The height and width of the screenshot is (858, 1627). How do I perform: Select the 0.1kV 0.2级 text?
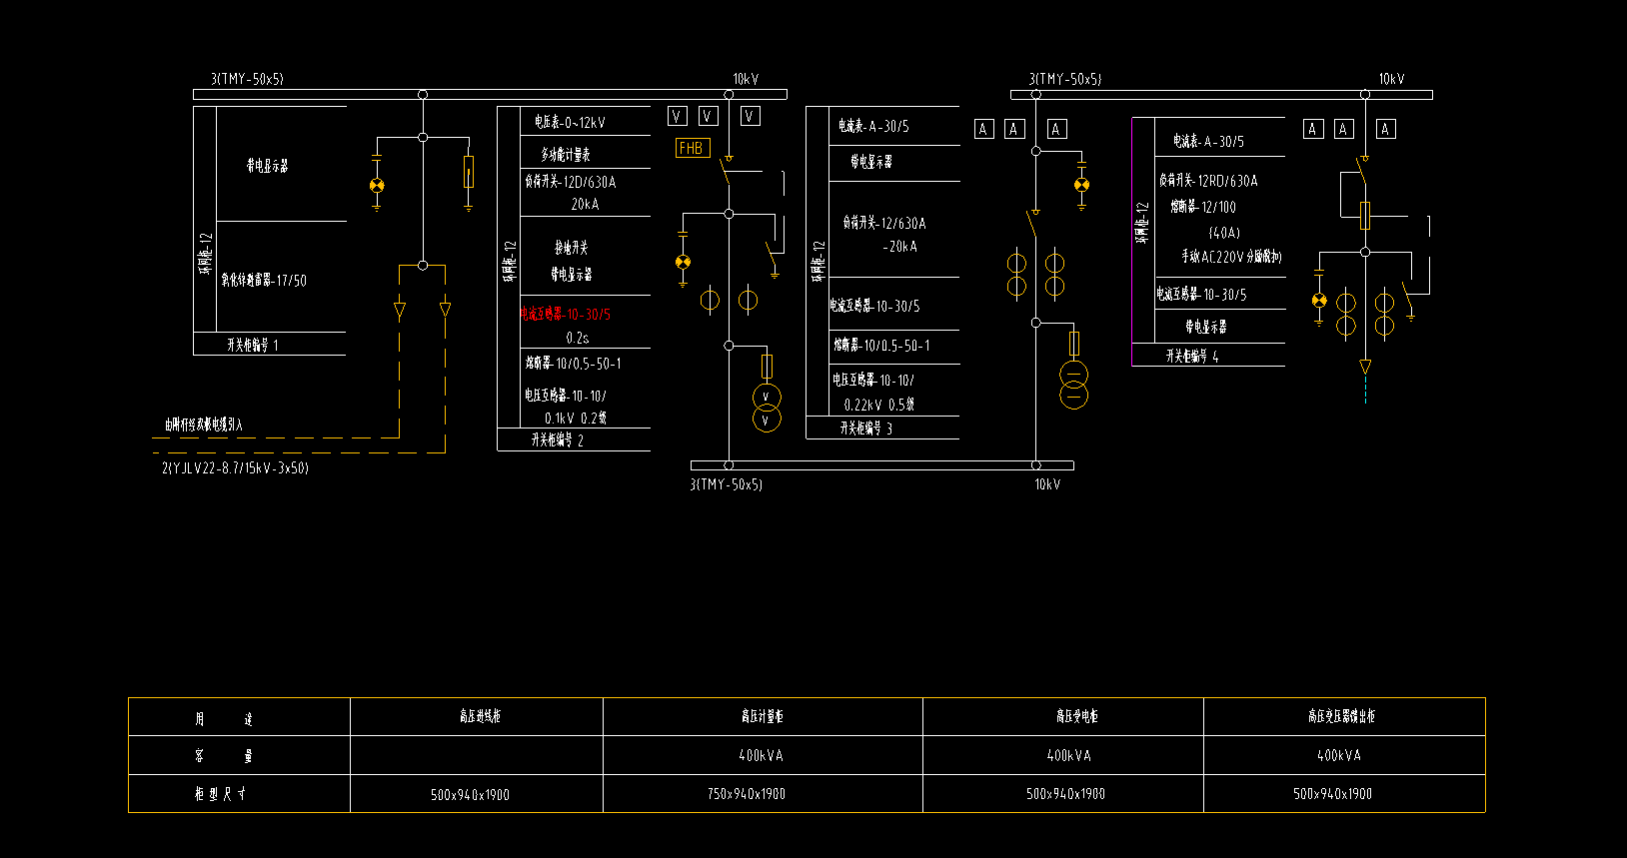tap(576, 418)
